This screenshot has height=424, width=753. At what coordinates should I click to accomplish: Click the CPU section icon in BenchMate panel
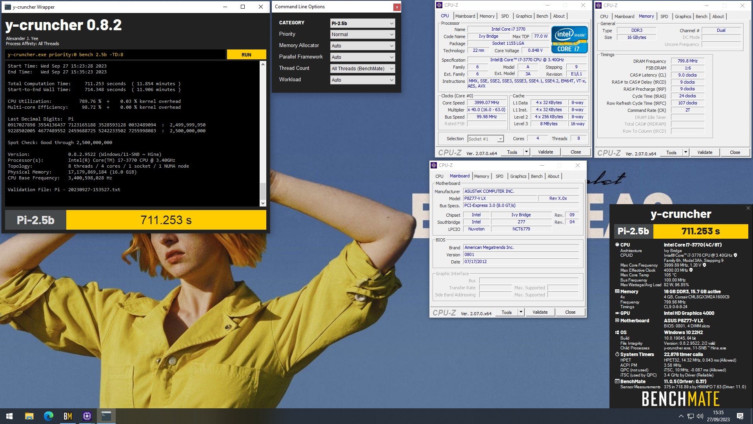tap(617, 245)
